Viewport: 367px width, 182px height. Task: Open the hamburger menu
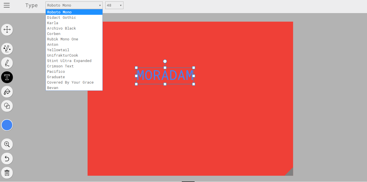[7, 5]
